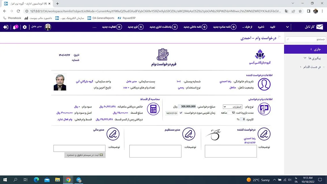This screenshot has height=184, width=327.
Task: Click the تایید approve button
Action: click(x=272, y=27)
